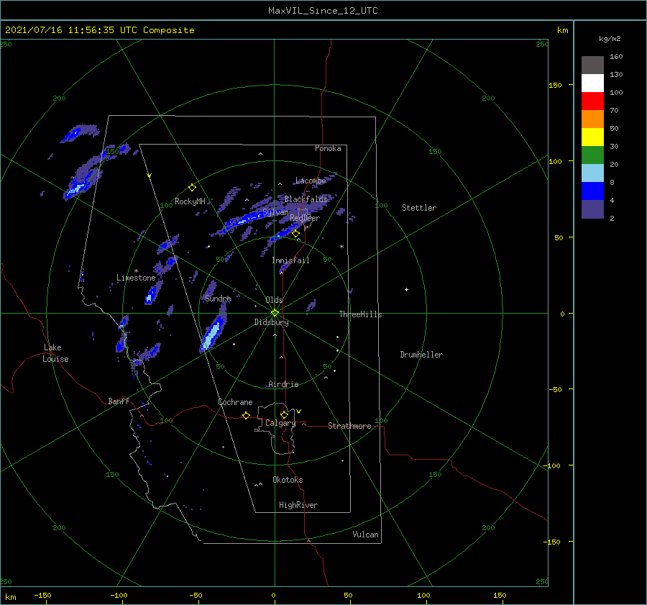The image size is (647, 605).
Task: Select the yellow 30-50 legend color
Action: [592, 137]
